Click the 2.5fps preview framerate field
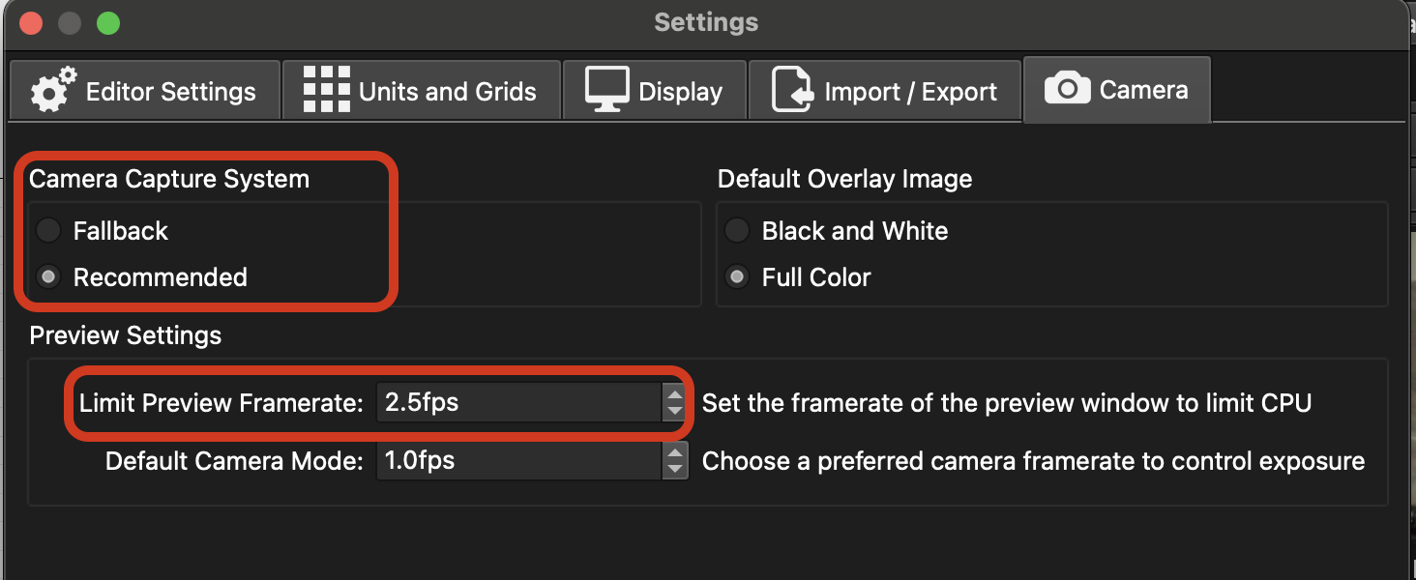Image resolution: width=1416 pixels, height=580 pixels. 519,403
